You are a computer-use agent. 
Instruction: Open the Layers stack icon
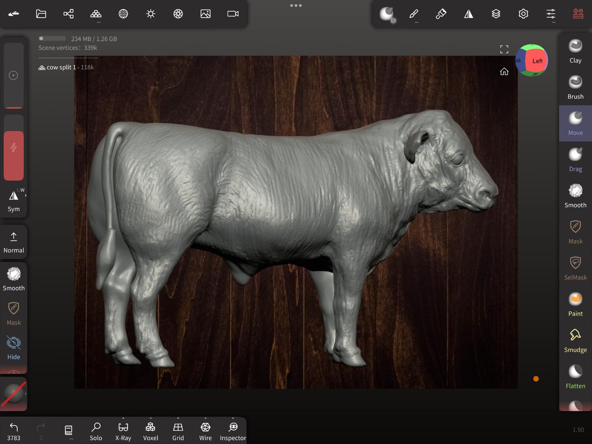click(496, 14)
